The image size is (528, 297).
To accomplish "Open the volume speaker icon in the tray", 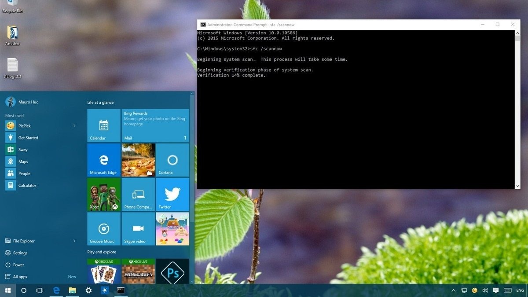I will (x=485, y=290).
